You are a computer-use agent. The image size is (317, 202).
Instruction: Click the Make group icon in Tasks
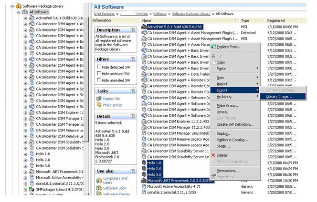98,105
